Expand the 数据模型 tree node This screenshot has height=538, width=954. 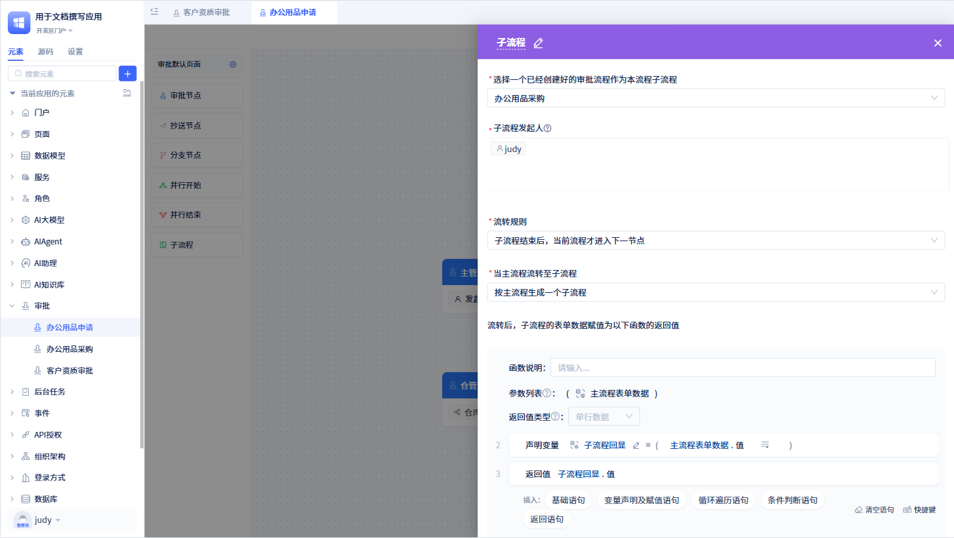12,156
